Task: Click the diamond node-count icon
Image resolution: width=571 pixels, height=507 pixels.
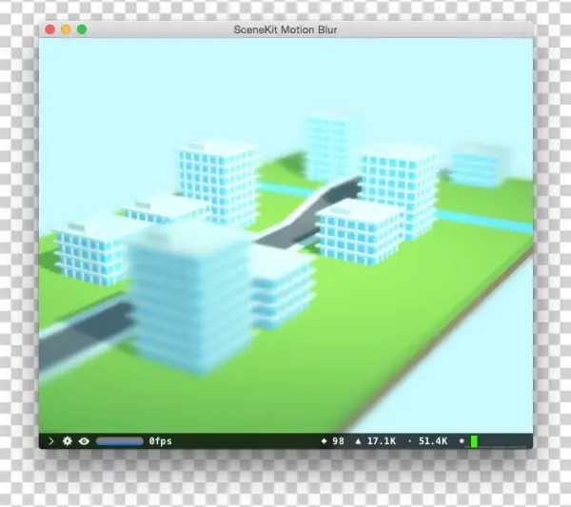Action: tap(325, 441)
